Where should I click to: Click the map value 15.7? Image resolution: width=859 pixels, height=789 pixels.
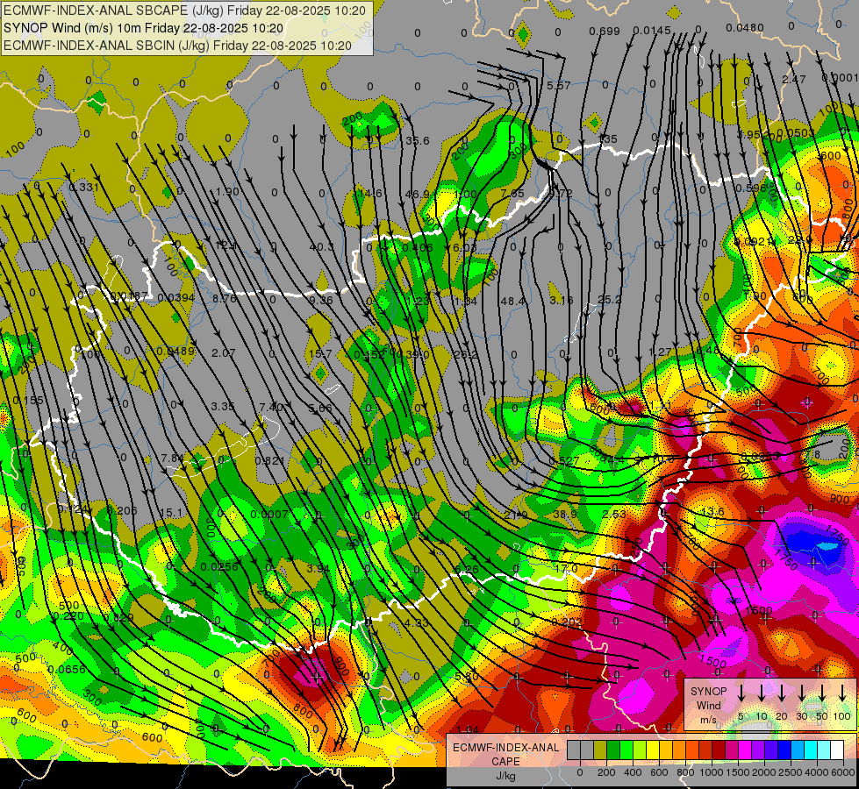(320, 353)
